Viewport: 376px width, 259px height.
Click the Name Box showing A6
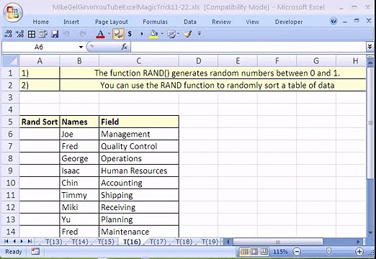[x=40, y=47]
